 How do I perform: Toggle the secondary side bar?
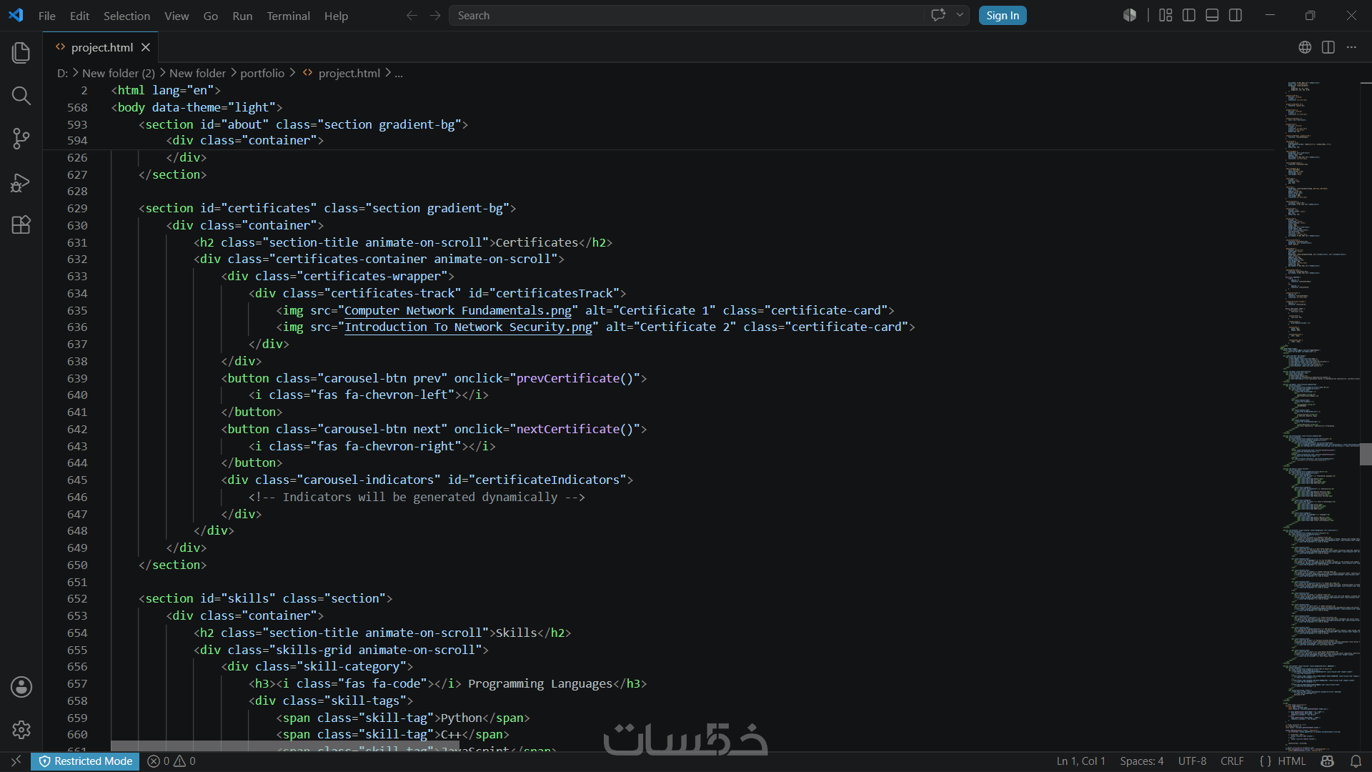coord(1236,15)
